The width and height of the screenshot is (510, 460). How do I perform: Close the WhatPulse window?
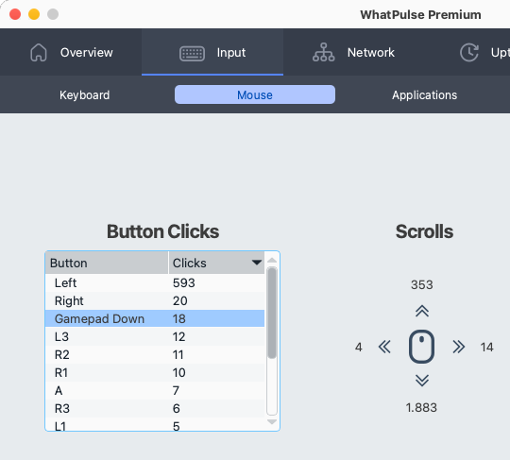tap(15, 14)
